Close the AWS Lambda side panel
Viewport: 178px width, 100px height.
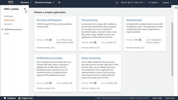click(25, 9)
